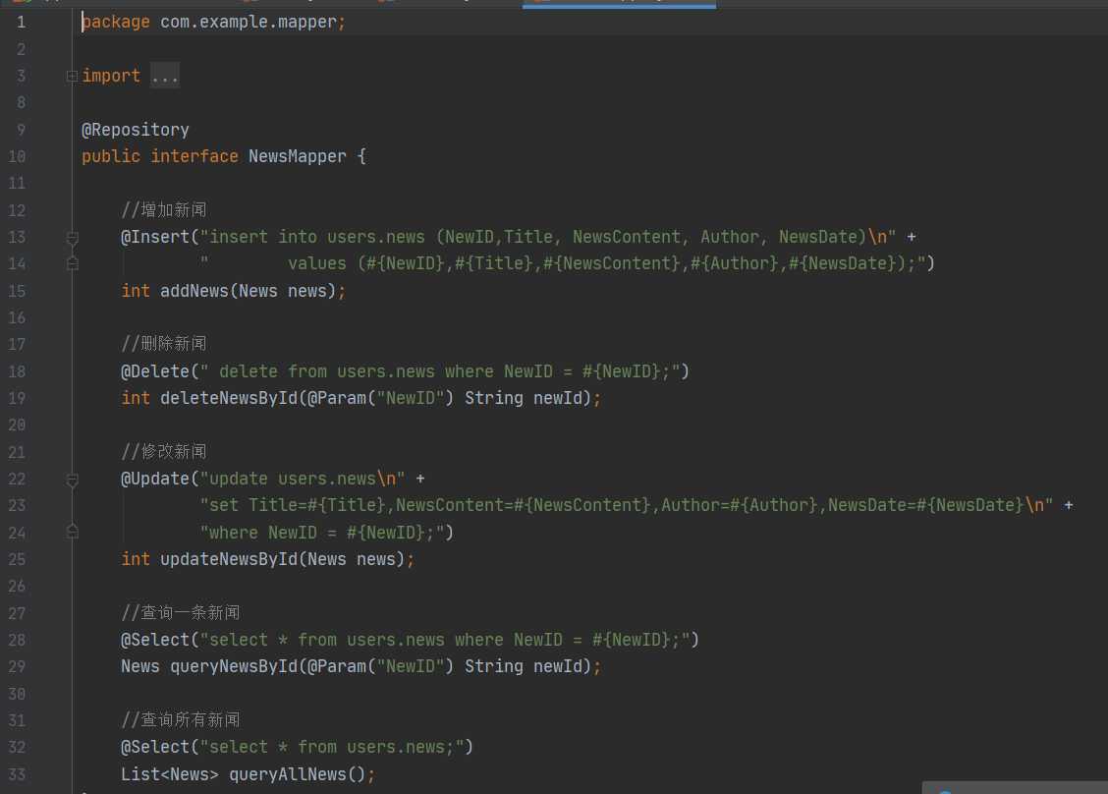Click the @Update annotation

click(155, 479)
